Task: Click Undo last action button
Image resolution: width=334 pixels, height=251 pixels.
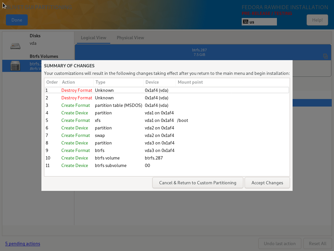Action: (280, 243)
